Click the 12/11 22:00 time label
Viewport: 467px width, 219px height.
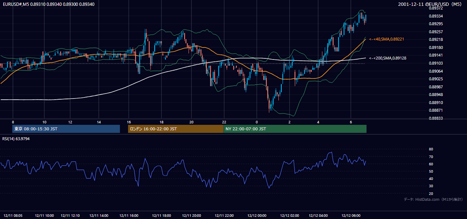[224, 215]
